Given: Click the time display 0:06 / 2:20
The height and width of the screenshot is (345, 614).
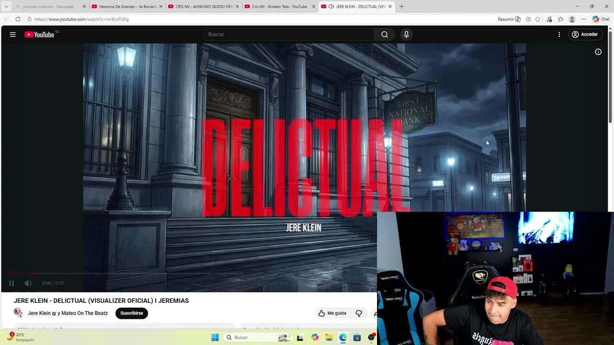Looking at the screenshot, I should click(53, 283).
